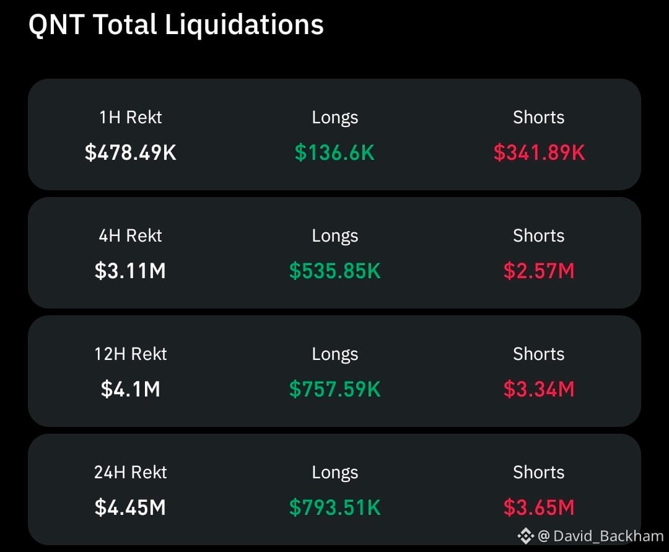The image size is (669, 552).
Task: Click the Shorts label in 1H card
Action: click(539, 117)
